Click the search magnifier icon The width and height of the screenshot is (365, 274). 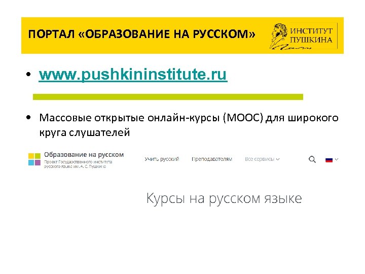point(312,159)
